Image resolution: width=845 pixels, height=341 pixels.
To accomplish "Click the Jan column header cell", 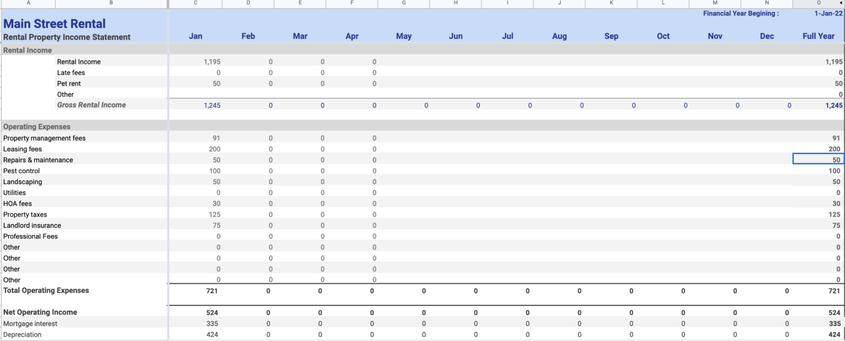I will coord(195,36).
